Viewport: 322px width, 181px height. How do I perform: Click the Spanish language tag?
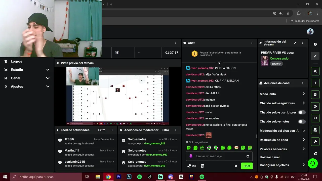pos(276,64)
